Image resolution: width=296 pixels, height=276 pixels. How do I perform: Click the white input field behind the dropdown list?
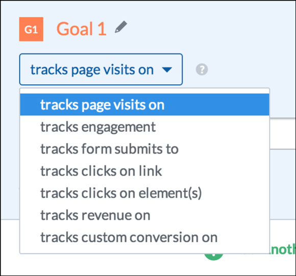283,134
